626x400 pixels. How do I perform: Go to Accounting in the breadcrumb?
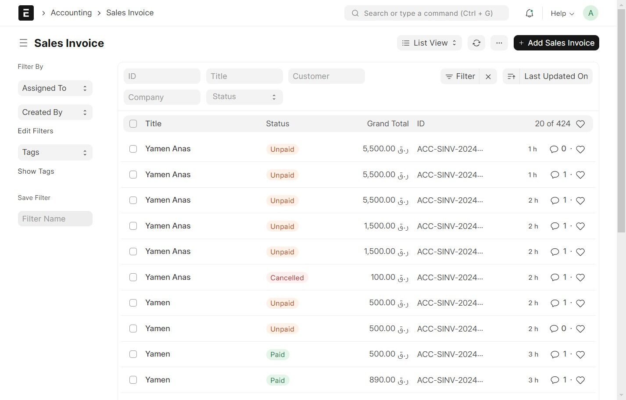coord(71,13)
